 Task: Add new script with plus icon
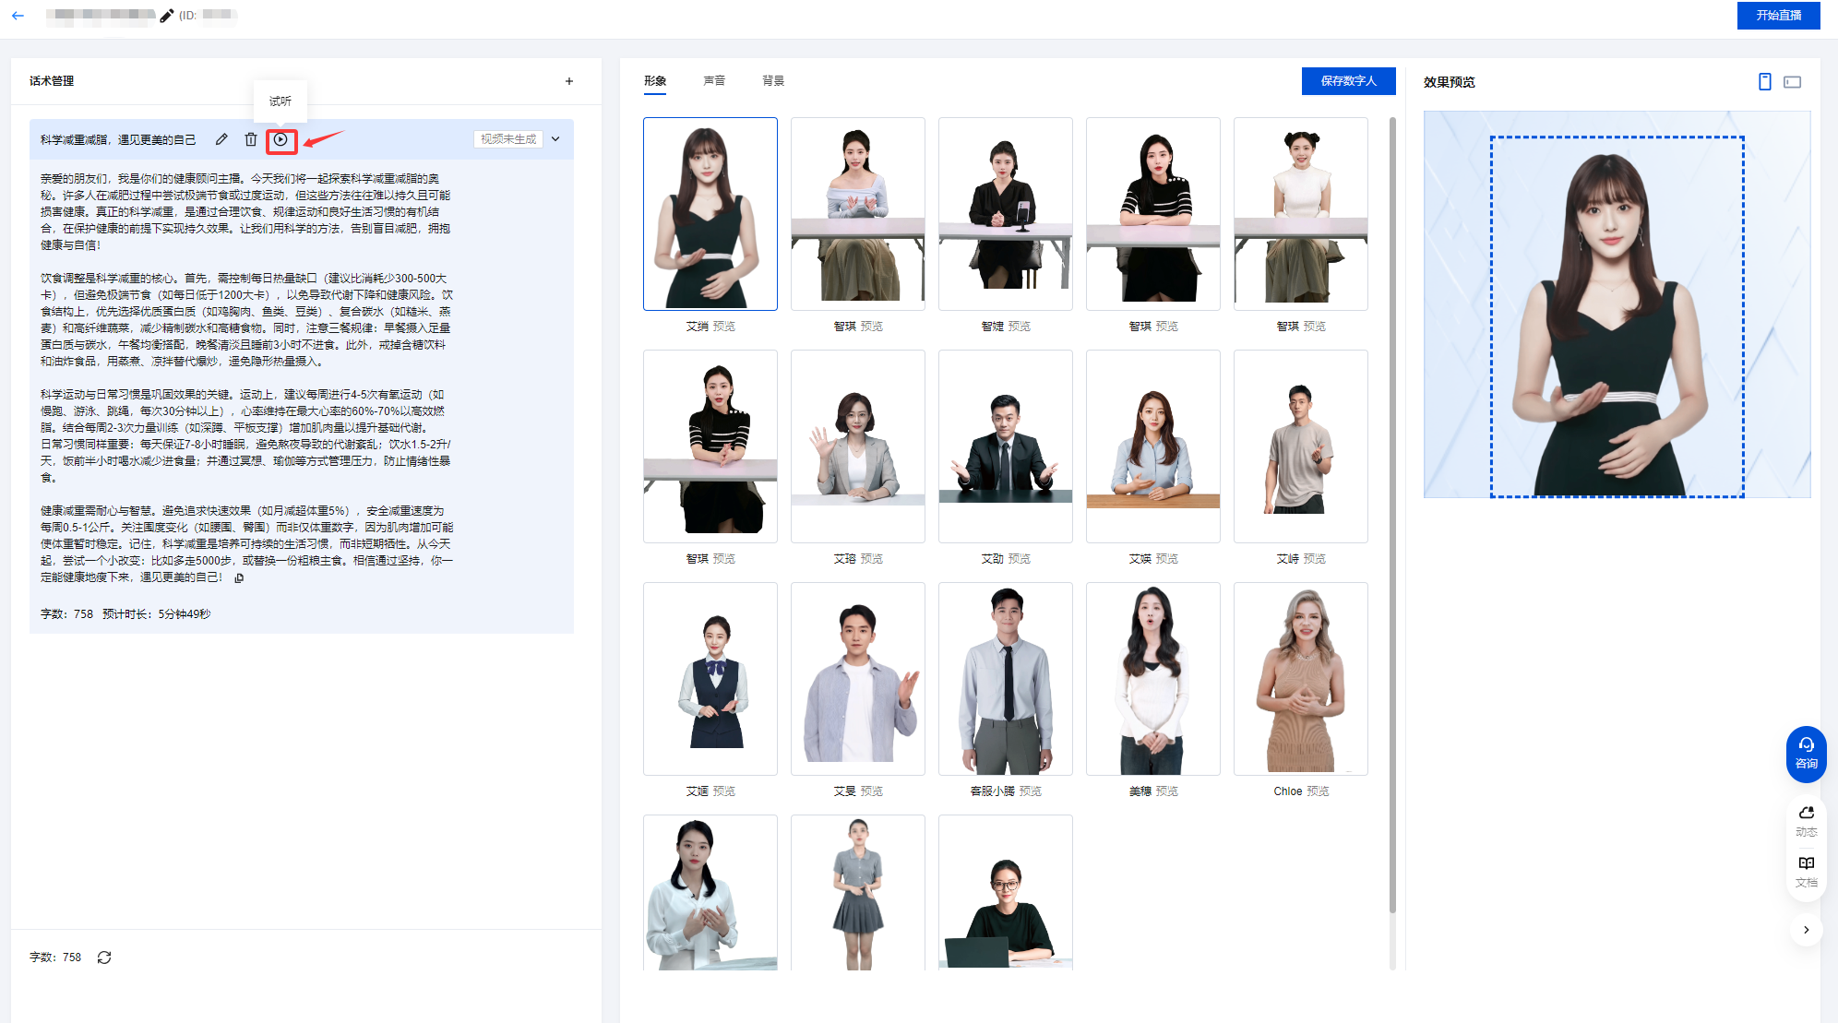pos(569,81)
